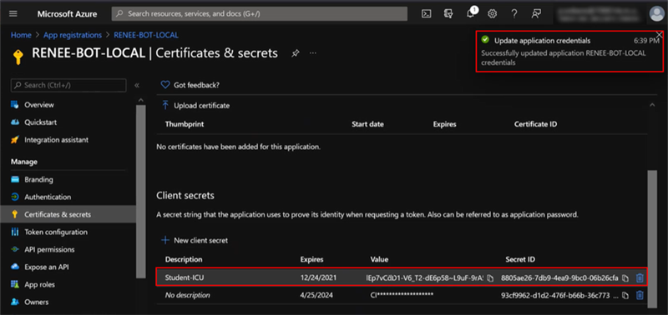Click the Microsoft Azure logo text
The height and width of the screenshot is (315, 668).
click(x=67, y=13)
